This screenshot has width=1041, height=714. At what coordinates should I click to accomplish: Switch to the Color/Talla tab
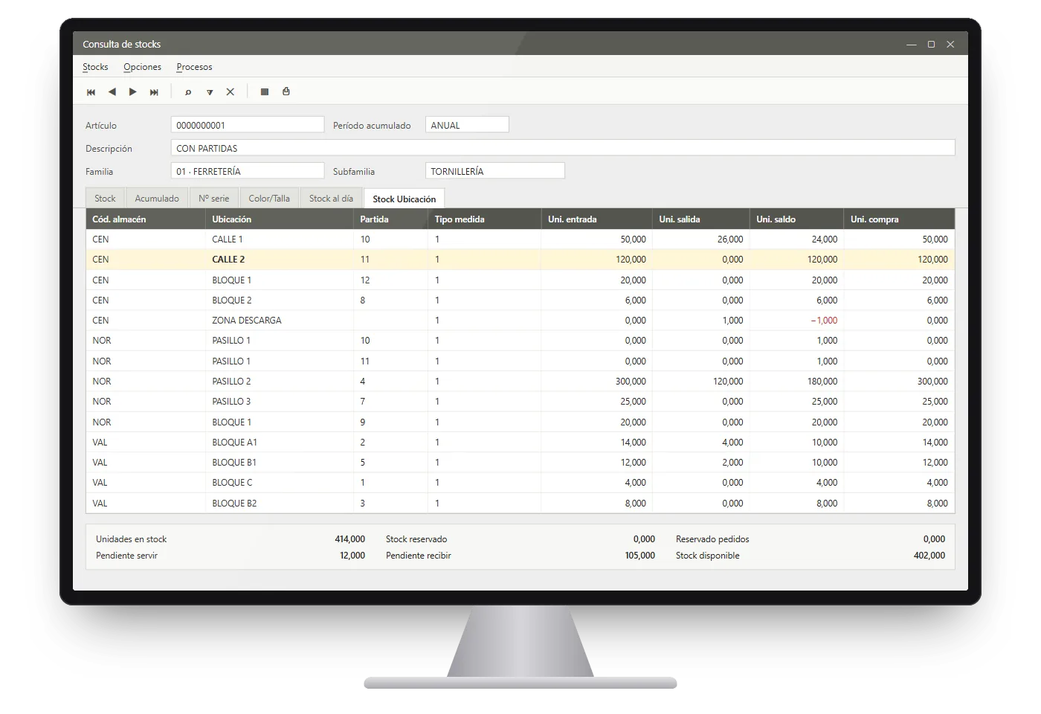[x=269, y=198]
